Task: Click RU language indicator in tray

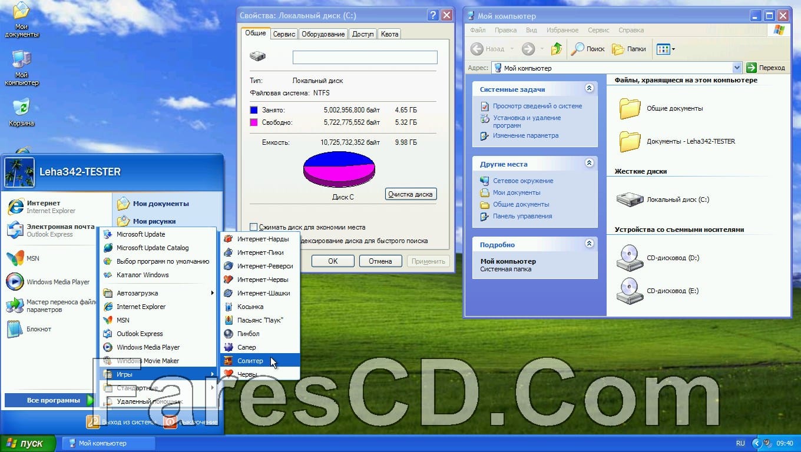Action: tap(740, 443)
